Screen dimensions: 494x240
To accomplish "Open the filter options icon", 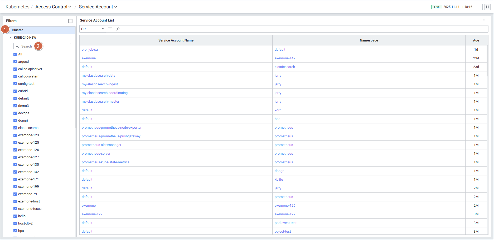I will [x=110, y=29].
